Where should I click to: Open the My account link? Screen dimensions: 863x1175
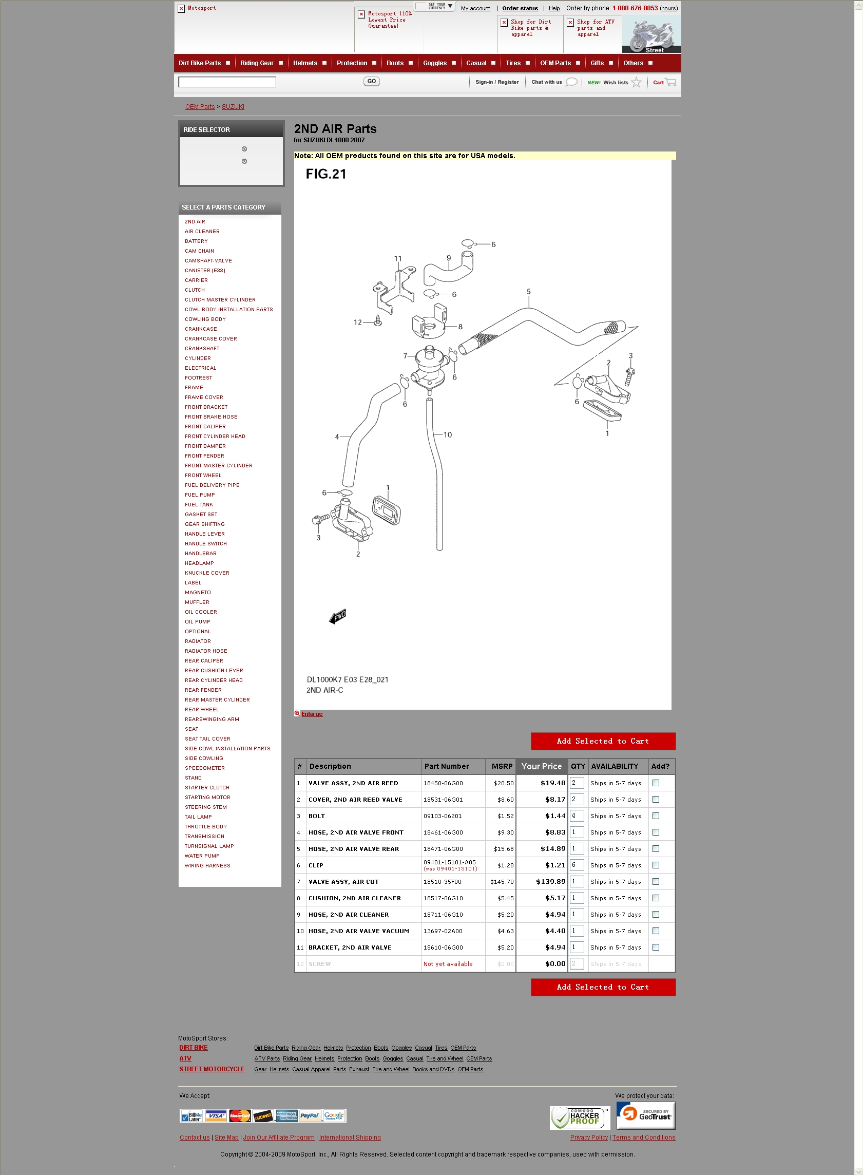475,8
